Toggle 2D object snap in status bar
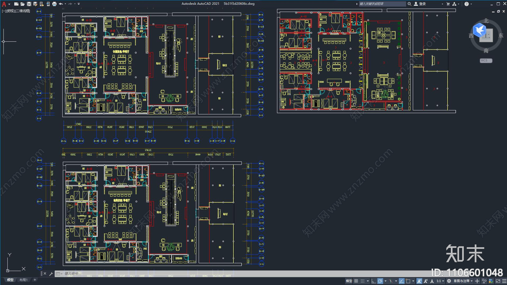Viewport: 507px width, 285px height. tap(408, 281)
